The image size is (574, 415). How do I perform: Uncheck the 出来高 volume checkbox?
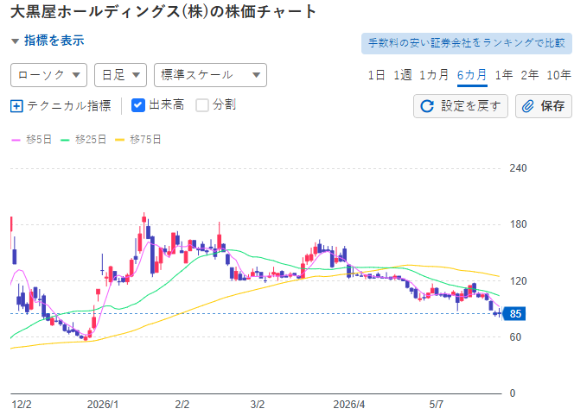pyautogui.click(x=138, y=105)
